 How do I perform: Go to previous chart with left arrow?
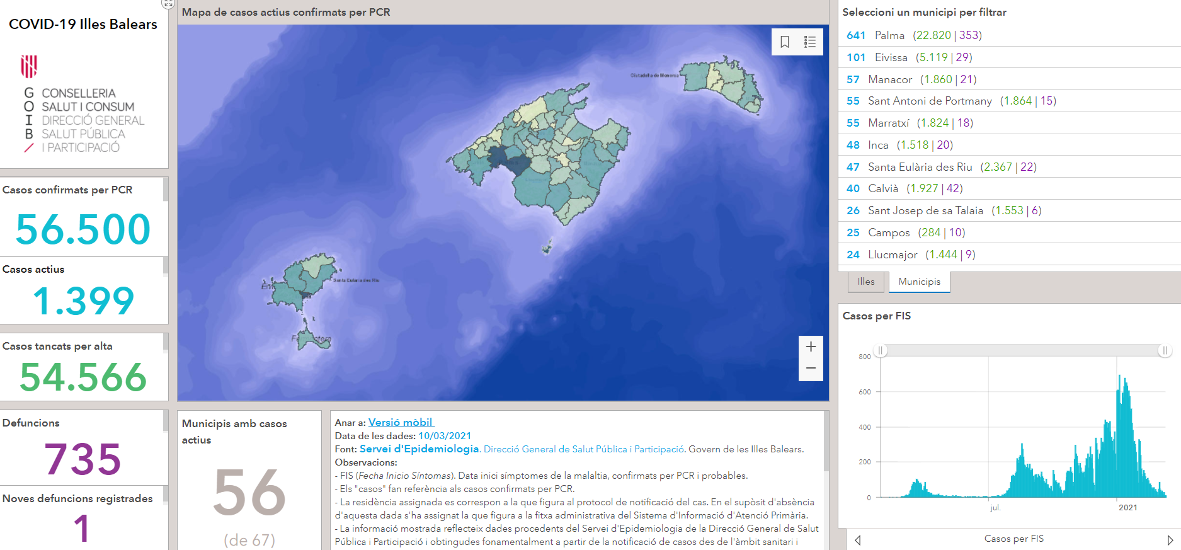tap(858, 540)
